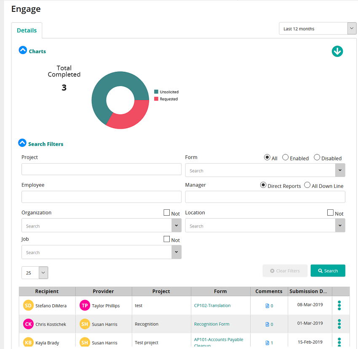Select the All form radio button
The image size is (358, 349).
click(267, 157)
